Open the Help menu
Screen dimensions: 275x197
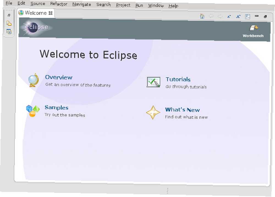pyautogui.click(x=173, y=6)
